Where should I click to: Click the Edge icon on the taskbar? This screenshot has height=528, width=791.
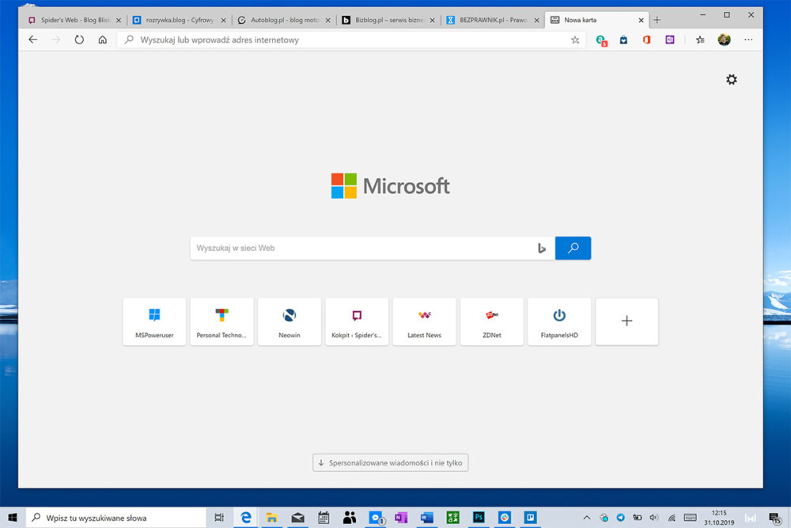click(246, 518)
